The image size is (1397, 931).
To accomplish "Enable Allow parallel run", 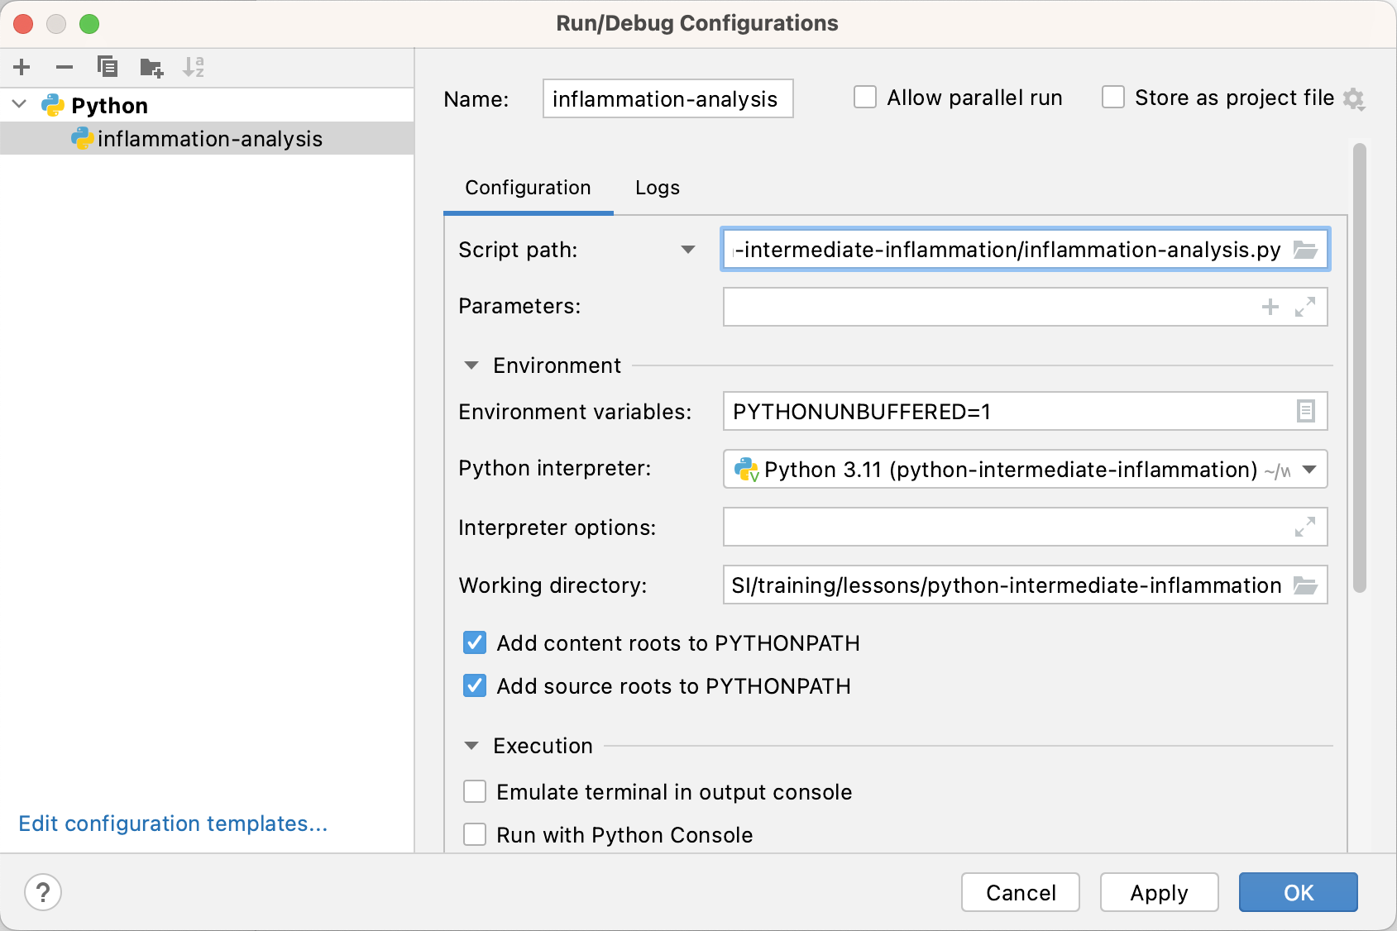I will click(x=865, y=97).
